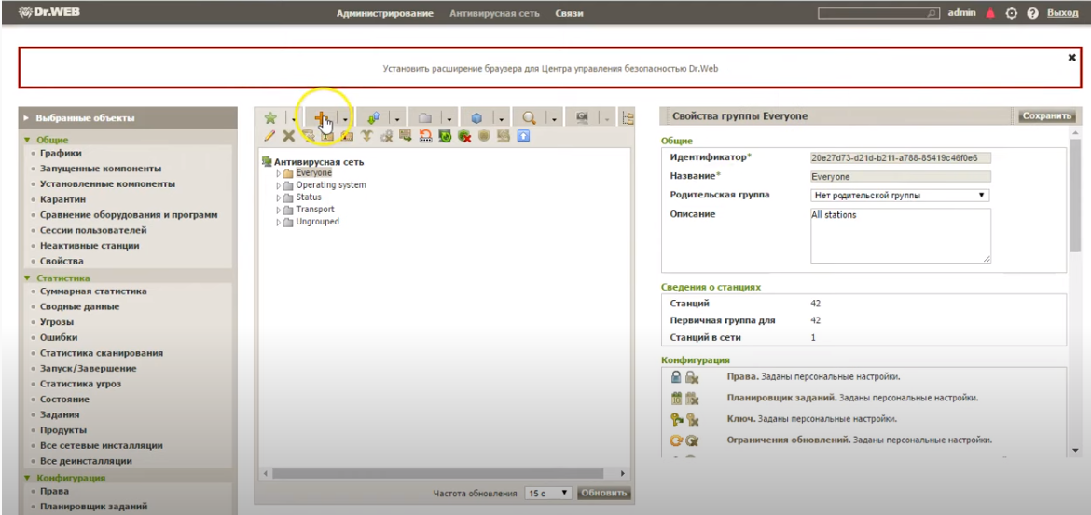Expand the Ungrouped tree node
Screen dimensions: 1091x515
(278, 223)
